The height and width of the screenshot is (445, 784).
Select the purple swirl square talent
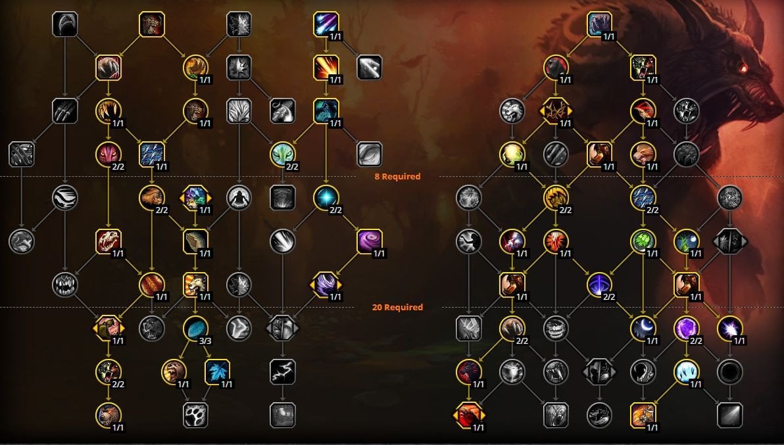[370, 241]
